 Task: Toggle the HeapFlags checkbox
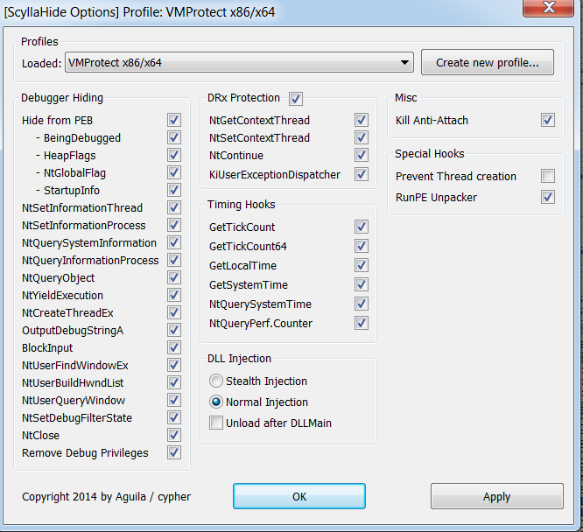[174, 155]
